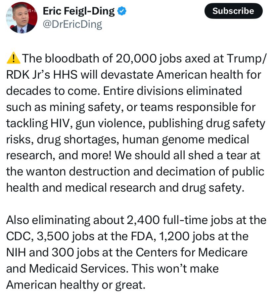Screen dimensions: 274x299
Task: Click the phrase "Centers for Medicare"
Action: (x=192, y=252)
